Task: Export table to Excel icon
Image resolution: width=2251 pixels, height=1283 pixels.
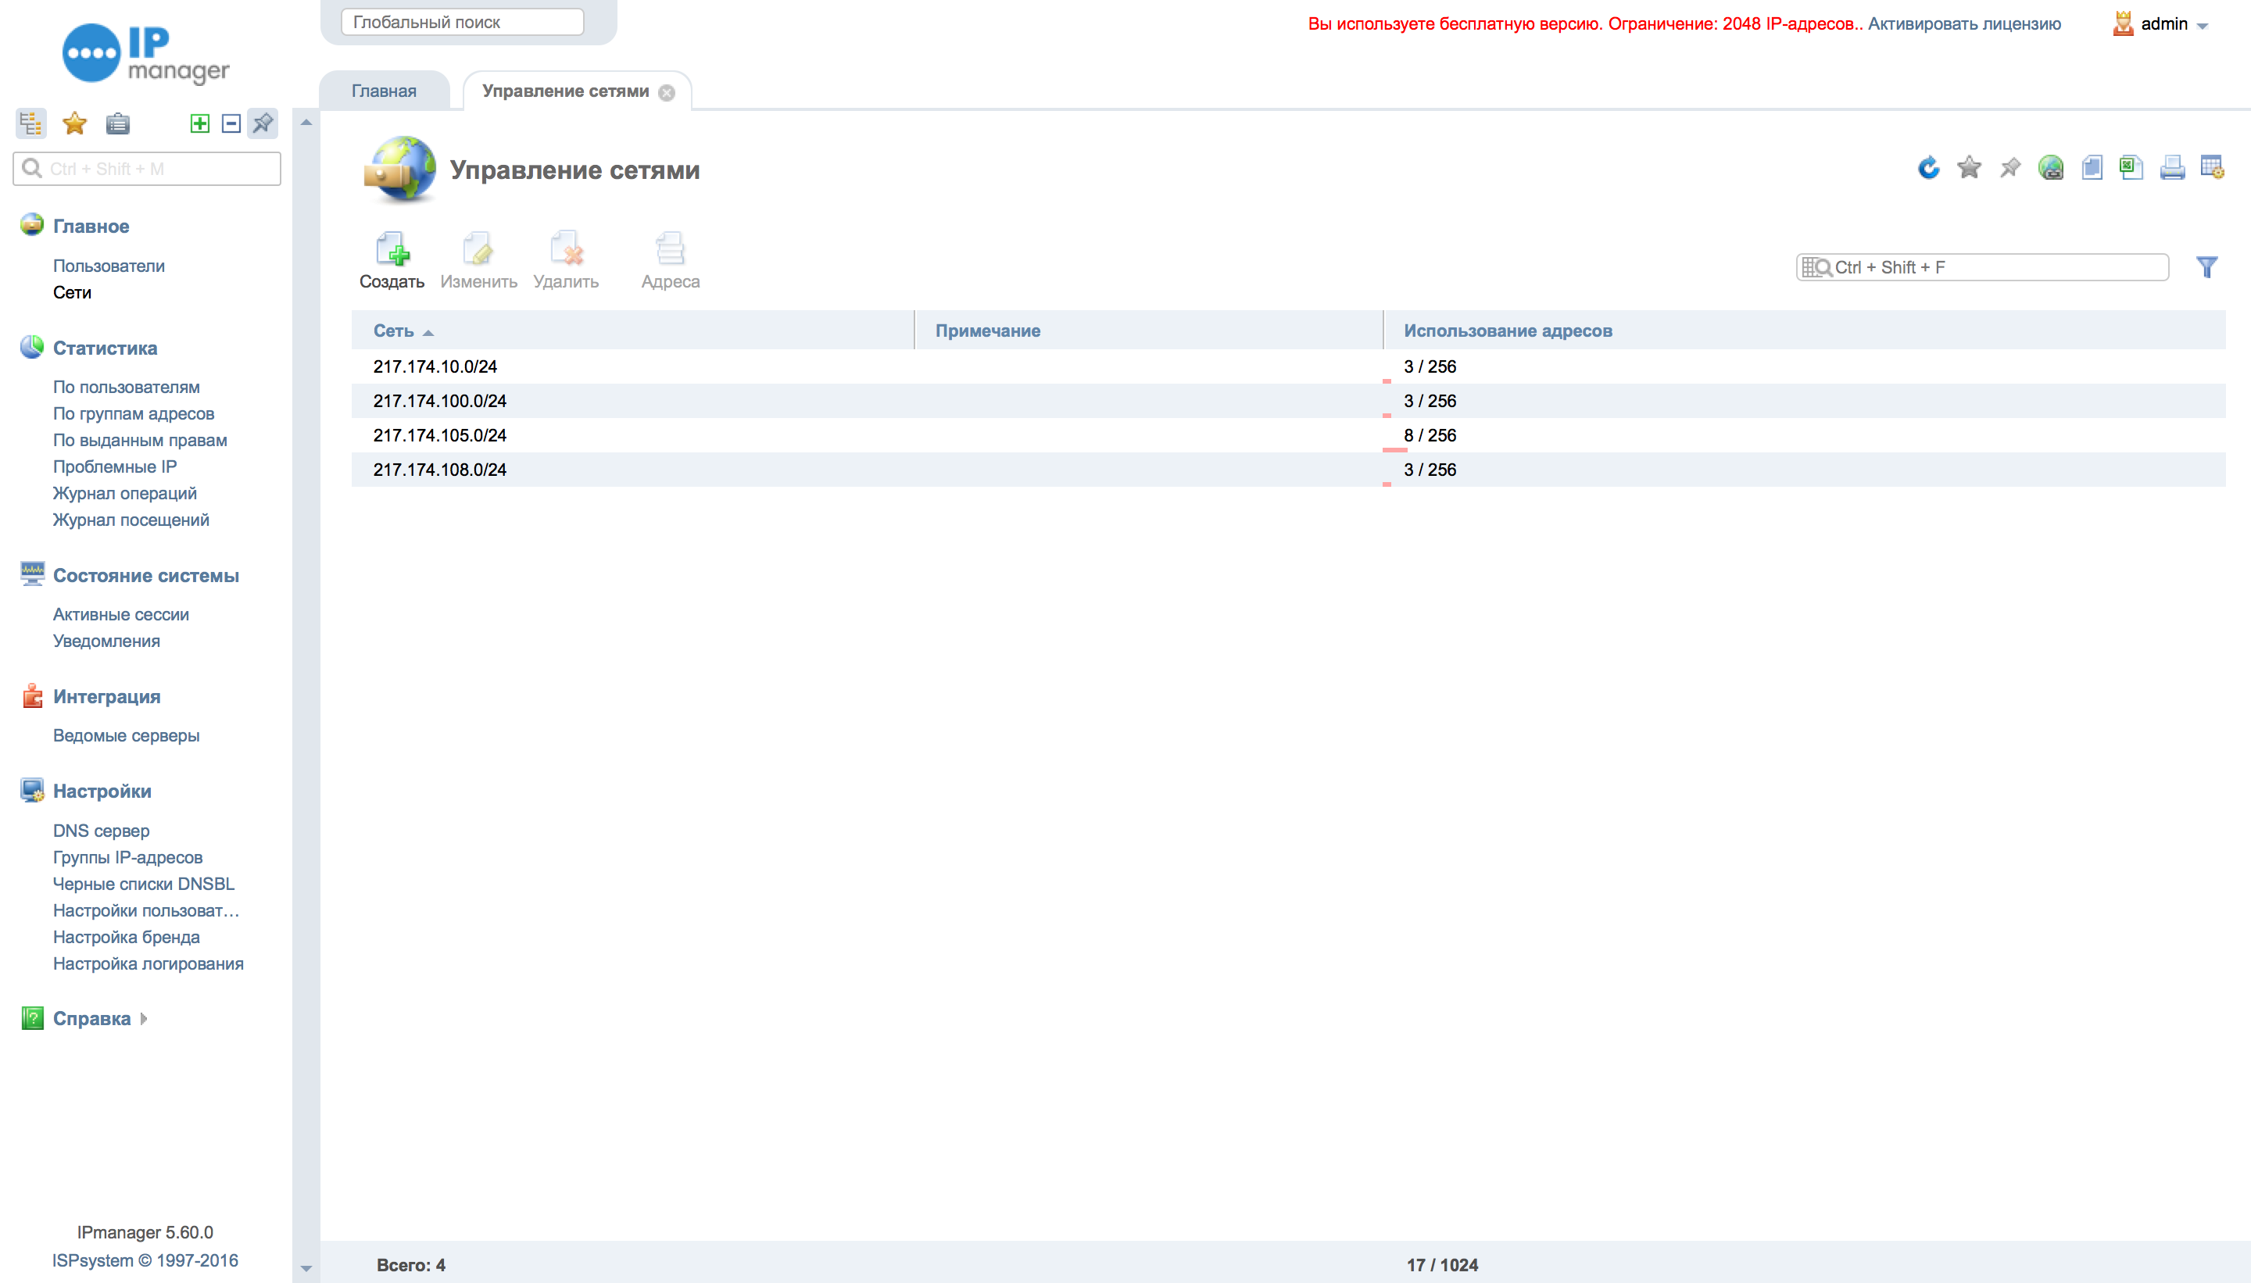Action: pyautogui.click(x=2131, y=167)
